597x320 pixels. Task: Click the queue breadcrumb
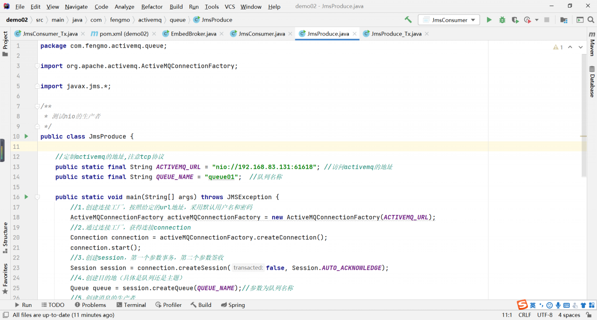pos(178,20)
